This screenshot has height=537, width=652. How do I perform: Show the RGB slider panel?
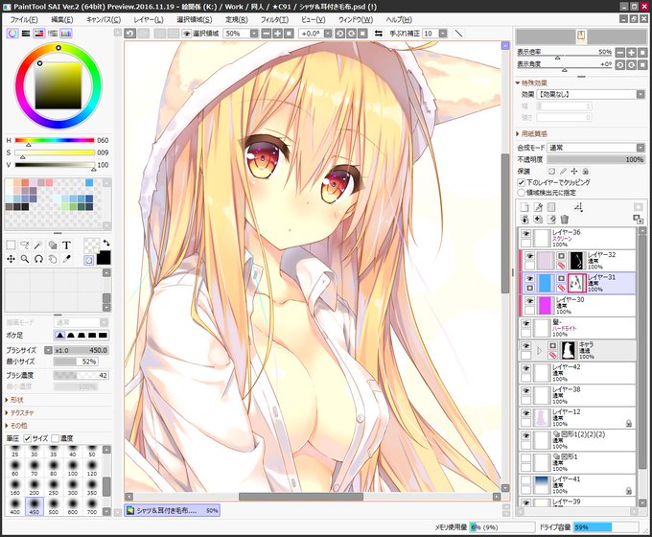coord(26,34)
